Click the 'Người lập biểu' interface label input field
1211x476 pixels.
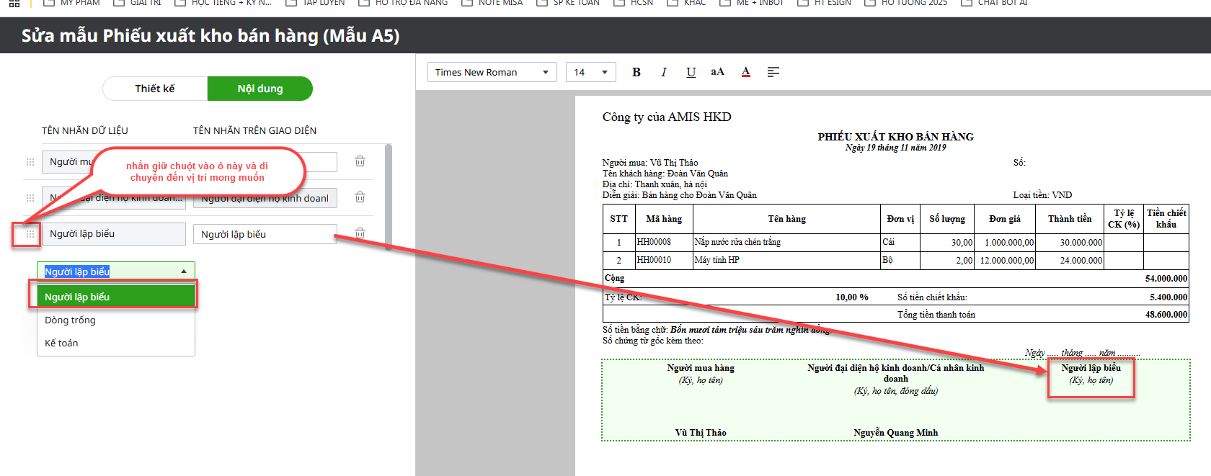(264, 234)
